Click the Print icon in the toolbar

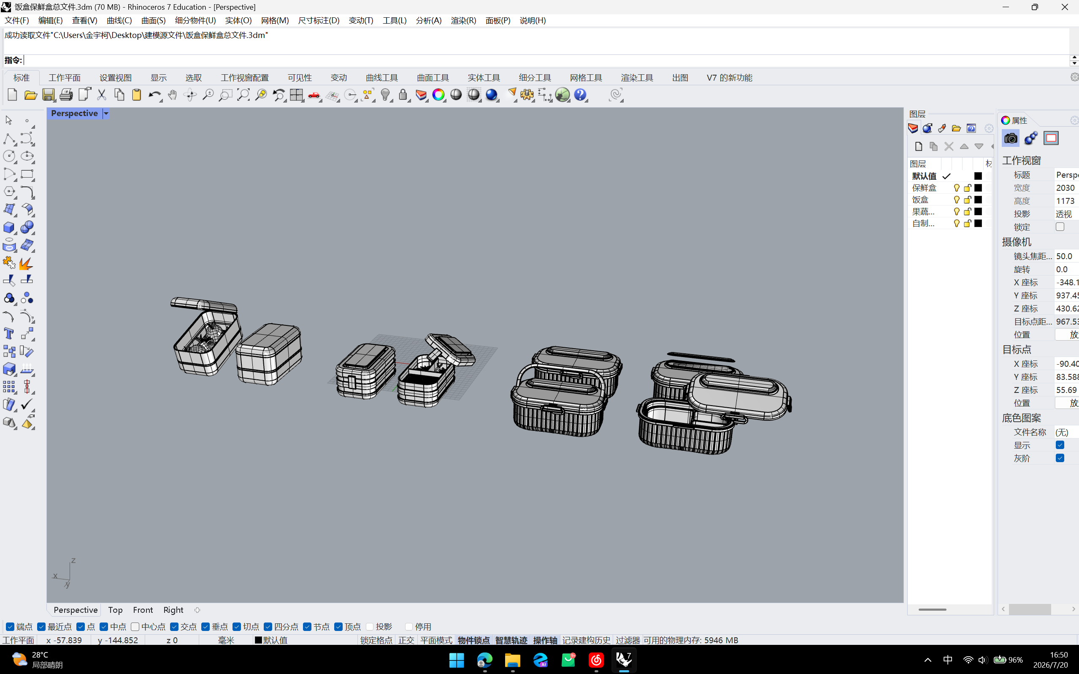pyautogui.click(x=66, y=95)
